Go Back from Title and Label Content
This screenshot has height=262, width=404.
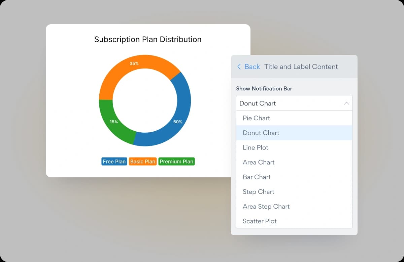pos(252,67)
